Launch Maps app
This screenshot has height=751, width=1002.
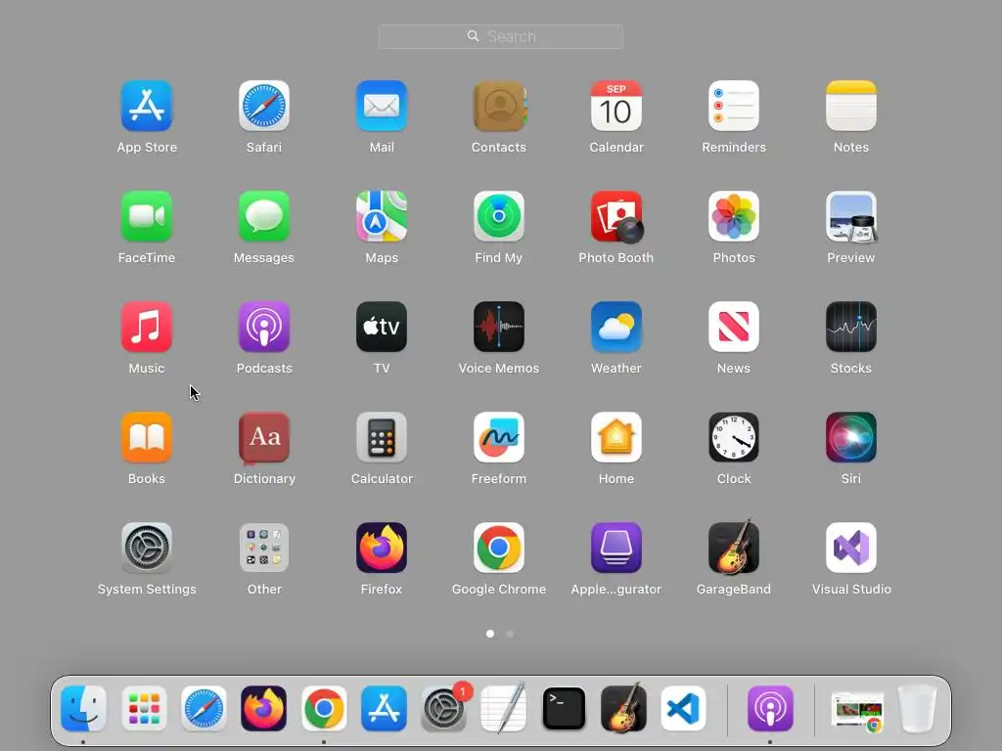click(x=382, y=216)
